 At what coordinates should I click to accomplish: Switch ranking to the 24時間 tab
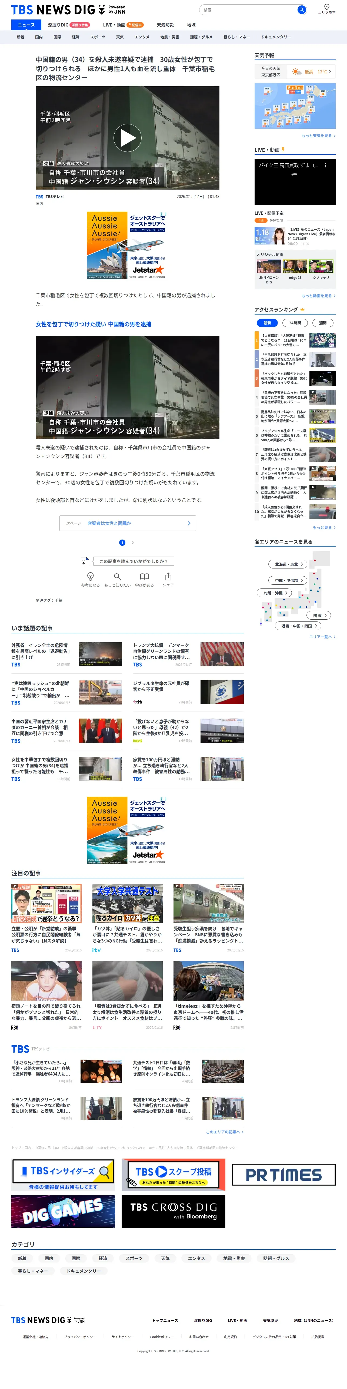[x=295, y=323]
